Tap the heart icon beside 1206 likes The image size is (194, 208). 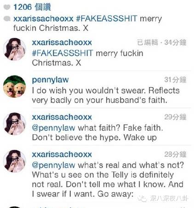tap(7, 7)
